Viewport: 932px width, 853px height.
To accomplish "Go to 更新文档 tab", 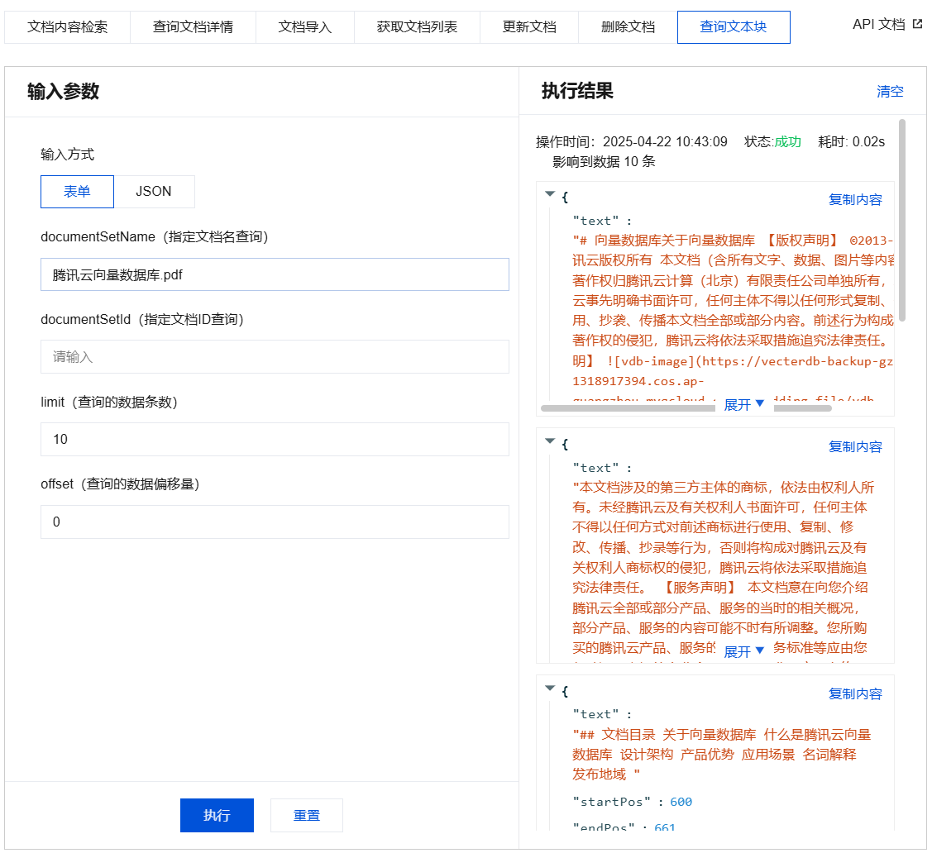I will click(x=529, y=27).
